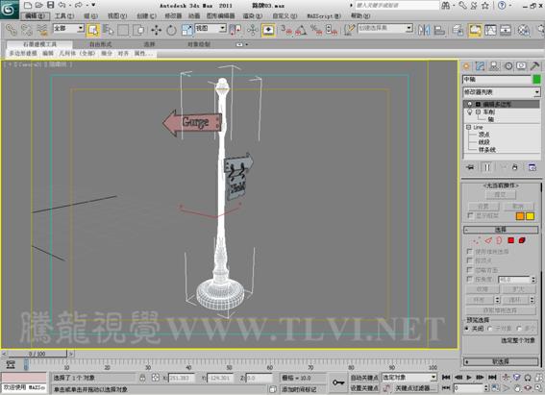Select the Select and Scale tool
Viewport: 545px width, 395px height.
pos(187,30)
